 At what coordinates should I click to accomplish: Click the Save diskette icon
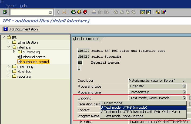pyautogui.click(x=64, y=12)
